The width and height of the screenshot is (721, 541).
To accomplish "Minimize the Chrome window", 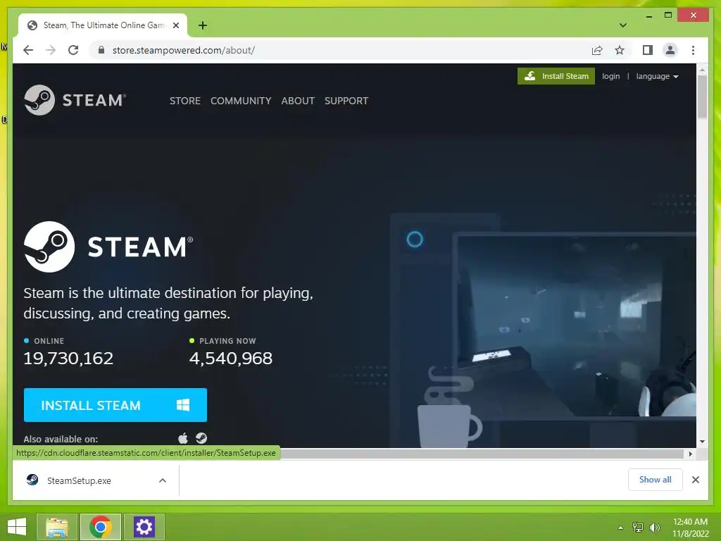I will pyautogui.click(x=648, y=15).
